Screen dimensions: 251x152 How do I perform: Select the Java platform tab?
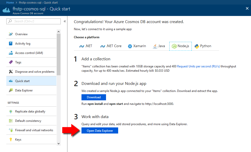(x=159, y=46)
